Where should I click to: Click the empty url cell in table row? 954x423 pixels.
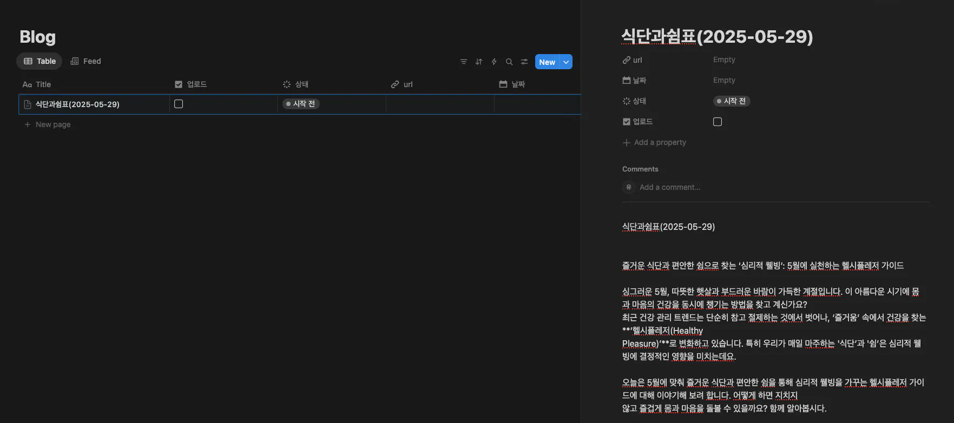point(440,104)
